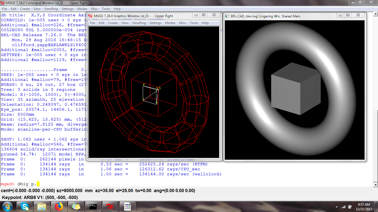Viewport: 378px width, 212px height.
Task: Switch to MGED Tk feather taskbar icon
Action: (x=110, y=206)
